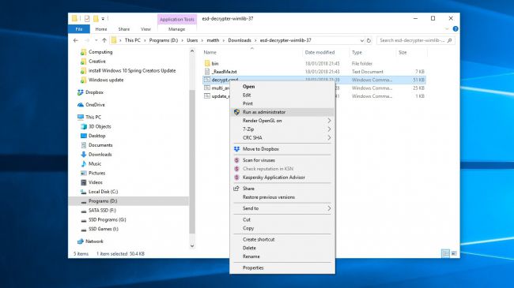The height and width of the screenshot is (288, 514).
Task: Click the refresh icon beside address bar
Action: coord(368,40)
